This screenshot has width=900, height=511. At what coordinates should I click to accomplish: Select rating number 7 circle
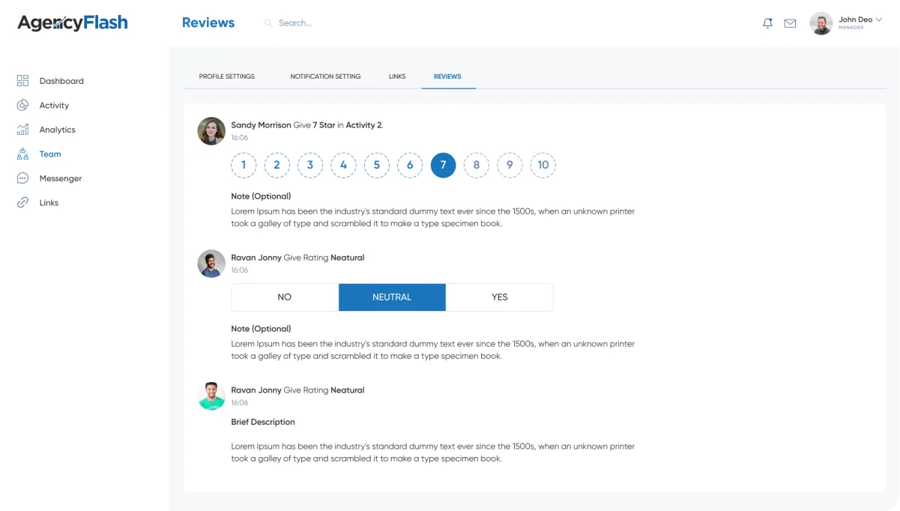tap(443, 165)
